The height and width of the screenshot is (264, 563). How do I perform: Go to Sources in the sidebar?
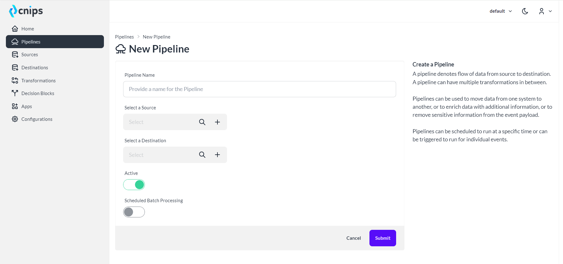[x=55, y=55]
